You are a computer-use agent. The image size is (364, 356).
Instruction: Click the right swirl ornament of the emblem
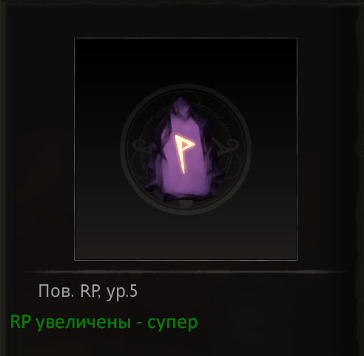coord(231,146)
